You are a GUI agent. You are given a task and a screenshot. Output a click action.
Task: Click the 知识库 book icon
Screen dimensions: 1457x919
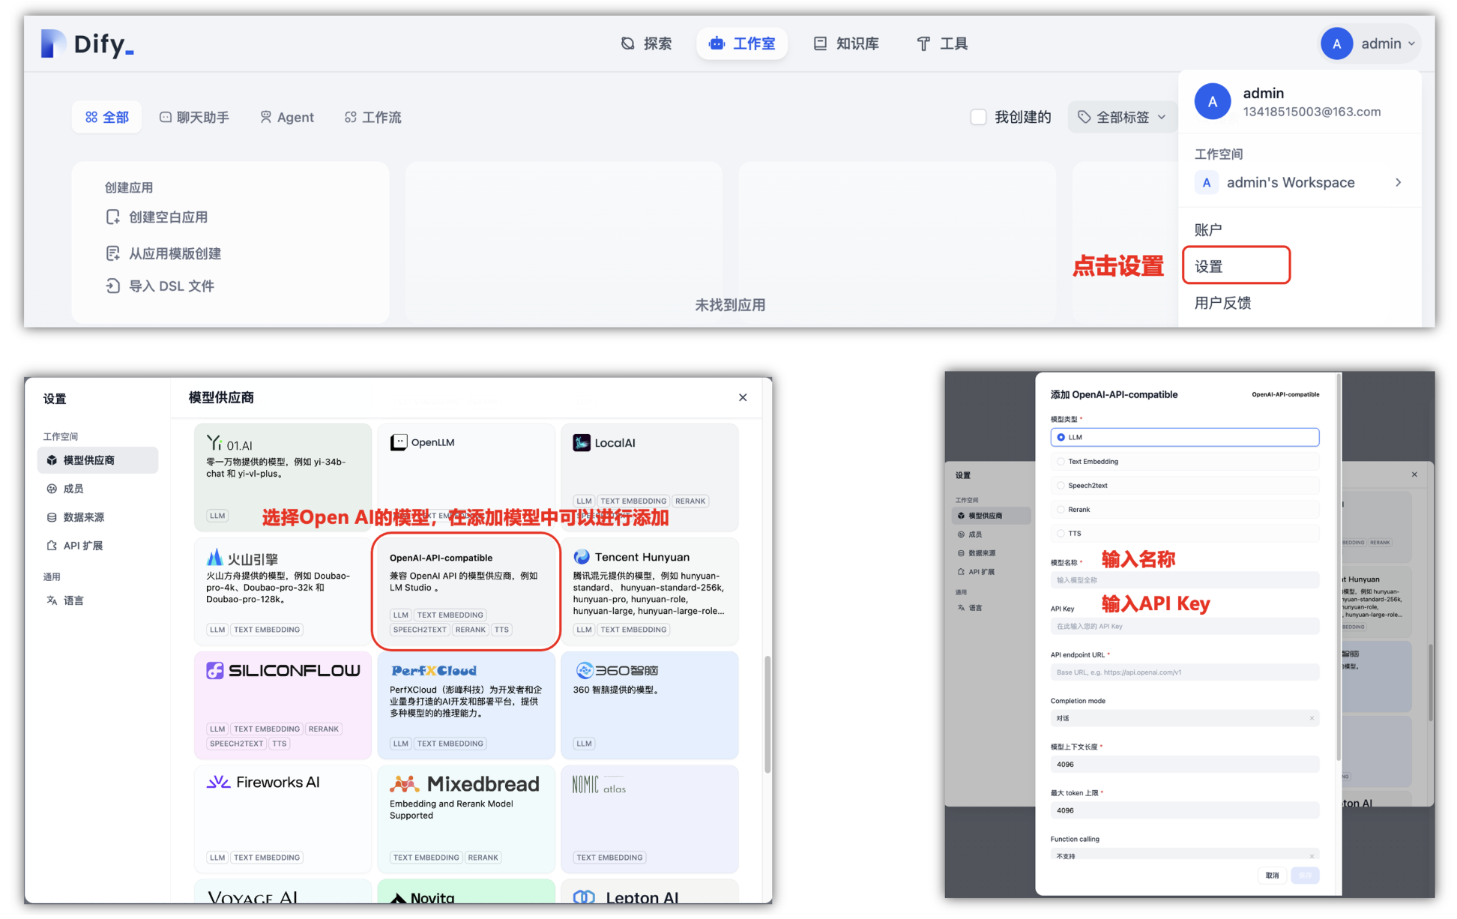[x=820, y=43]
